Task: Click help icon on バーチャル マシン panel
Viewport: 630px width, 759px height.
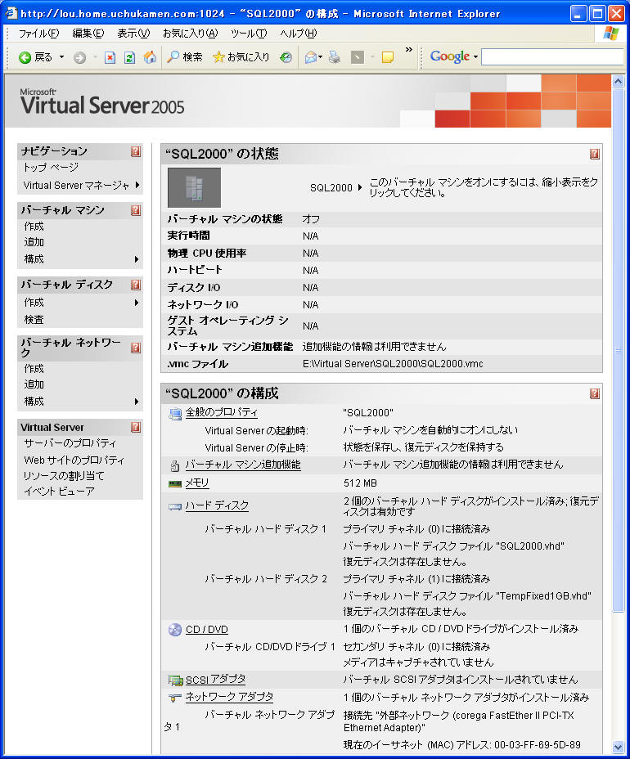Action: [136, 210]
